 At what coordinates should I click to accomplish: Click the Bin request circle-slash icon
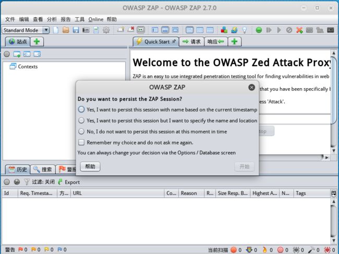289,30
